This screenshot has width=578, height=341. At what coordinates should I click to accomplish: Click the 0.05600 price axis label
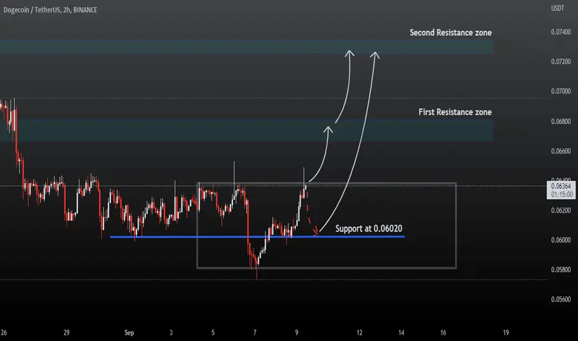[x=561, y=299]
